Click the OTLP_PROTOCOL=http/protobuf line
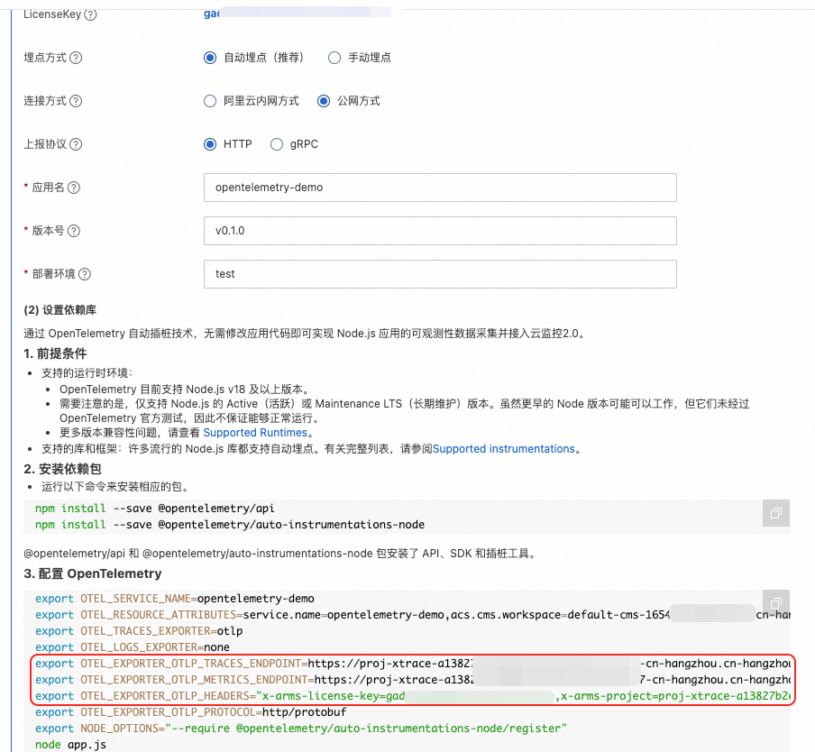The width and height of the screenshot is (815, 752). coord(191,712)
